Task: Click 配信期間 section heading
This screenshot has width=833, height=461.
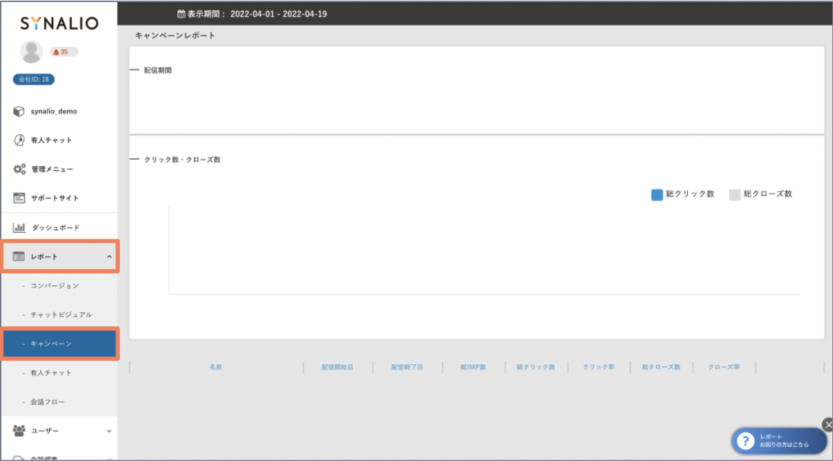Action: pyautogui.click(x=158, y=71)
